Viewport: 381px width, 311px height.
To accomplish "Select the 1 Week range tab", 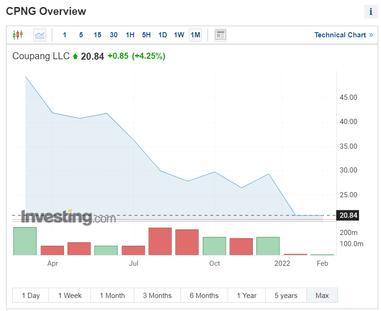I will tap(70, 296).
